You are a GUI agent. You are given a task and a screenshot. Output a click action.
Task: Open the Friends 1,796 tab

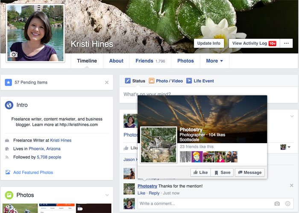pos(150,61)
